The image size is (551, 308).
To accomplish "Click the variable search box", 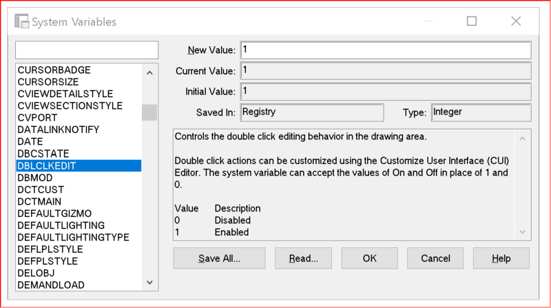I will (x=87, y=50).
